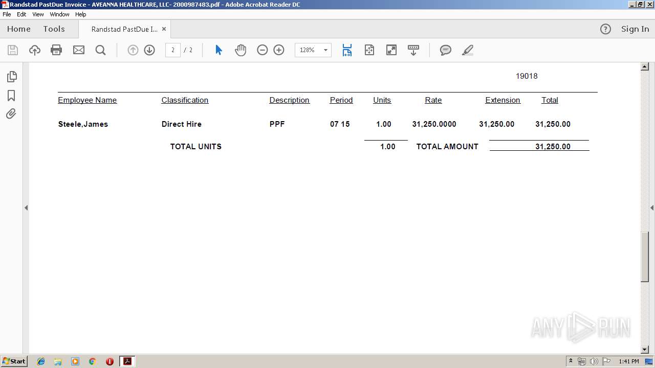Viewport: 655px width, 368px height.
Task: Click the TOTAL UNITS label
Action: tap(196, 147)
